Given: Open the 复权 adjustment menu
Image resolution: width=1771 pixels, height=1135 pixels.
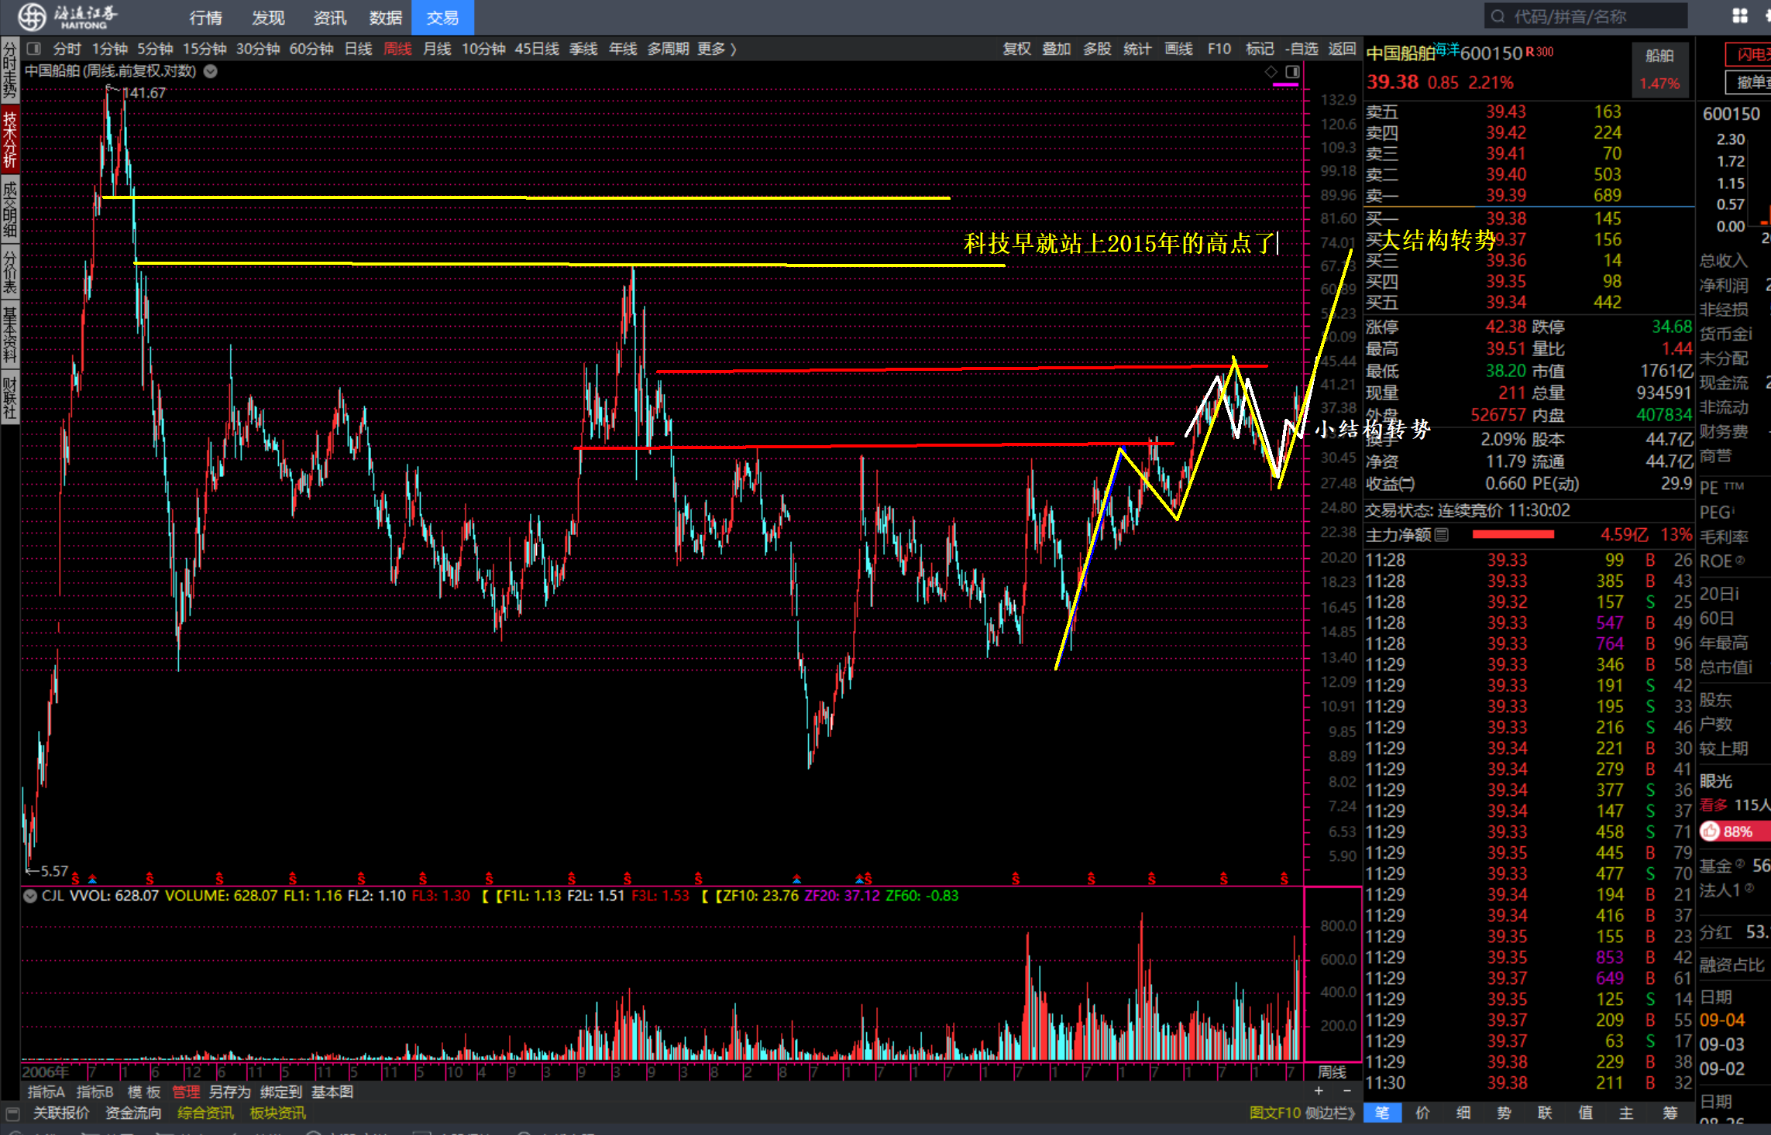Looking at the screenshot, I should click(1016, 49).
